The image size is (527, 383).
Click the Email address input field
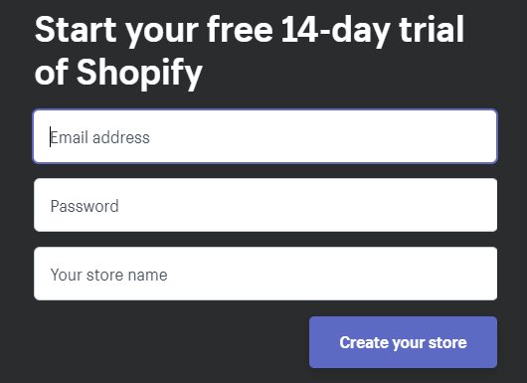pos(265,136)
